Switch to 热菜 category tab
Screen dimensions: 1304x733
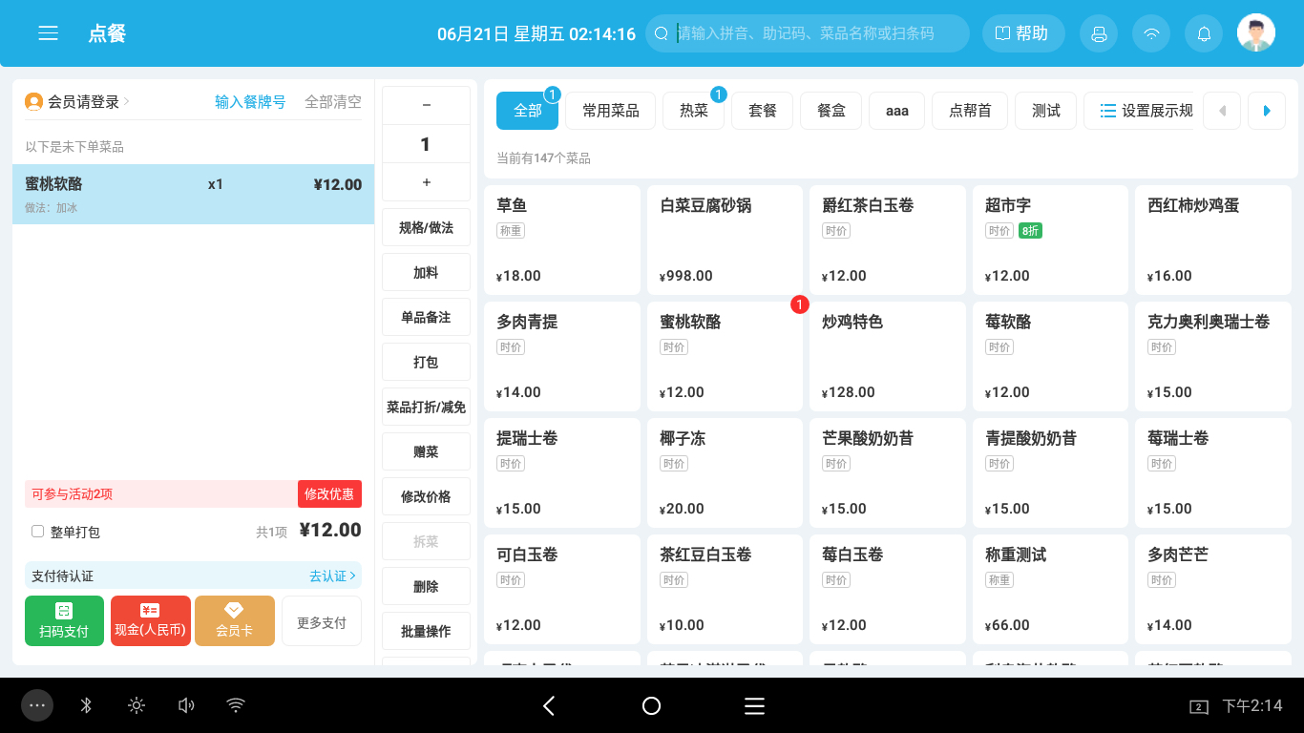click(x=694, y=111)
